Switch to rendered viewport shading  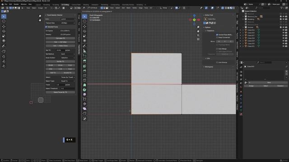coord(233,8)
